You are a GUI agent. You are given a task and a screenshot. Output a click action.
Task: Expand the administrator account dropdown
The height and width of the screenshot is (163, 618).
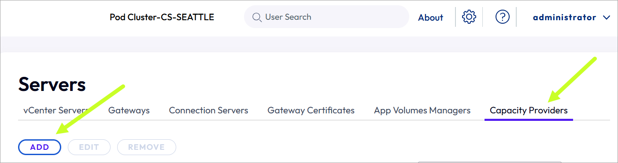coord(572,18)
